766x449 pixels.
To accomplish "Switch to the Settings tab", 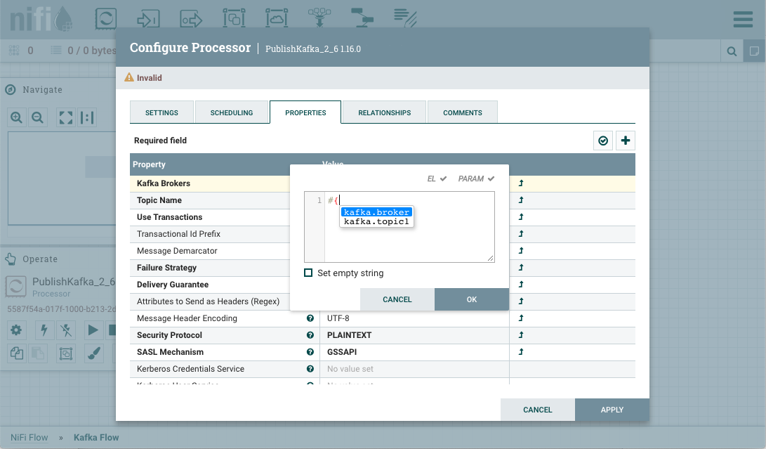I will coord(161,112).
